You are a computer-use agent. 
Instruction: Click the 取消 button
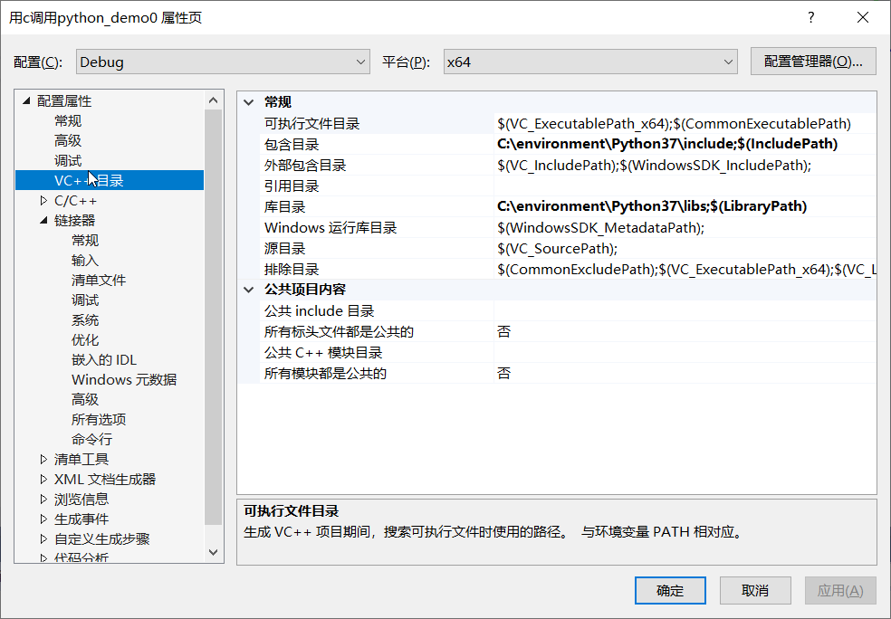point(754,591)
